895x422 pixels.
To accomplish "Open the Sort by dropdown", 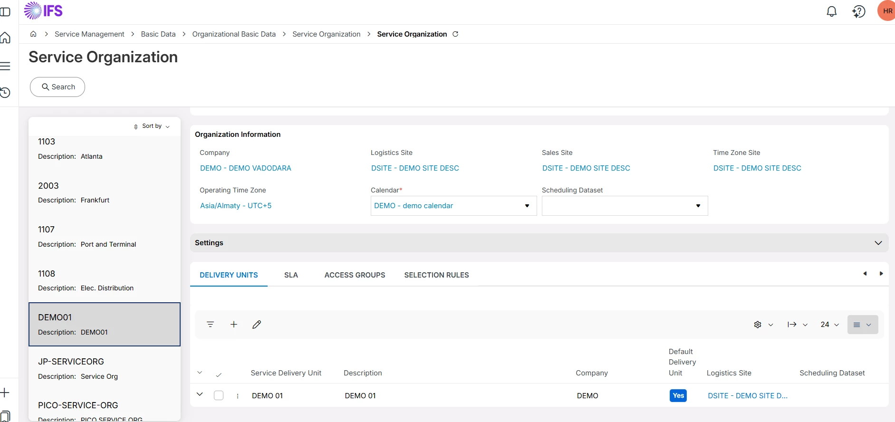I will [x=152, y=126].
